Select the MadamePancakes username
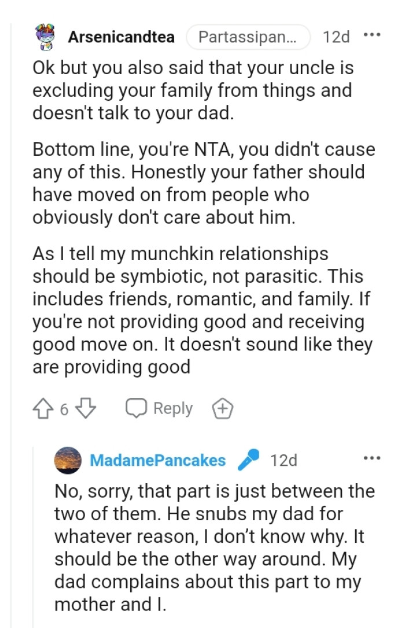Image resolution: width=405 pixels, height=628 pixels. click(156, 460)
